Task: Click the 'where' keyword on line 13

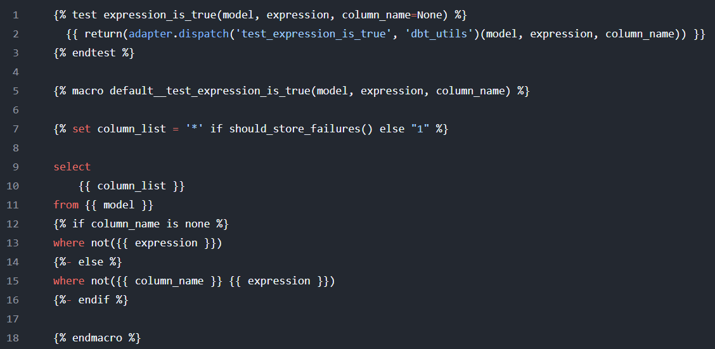Action: pyautogui.click(x=69, y=243)
